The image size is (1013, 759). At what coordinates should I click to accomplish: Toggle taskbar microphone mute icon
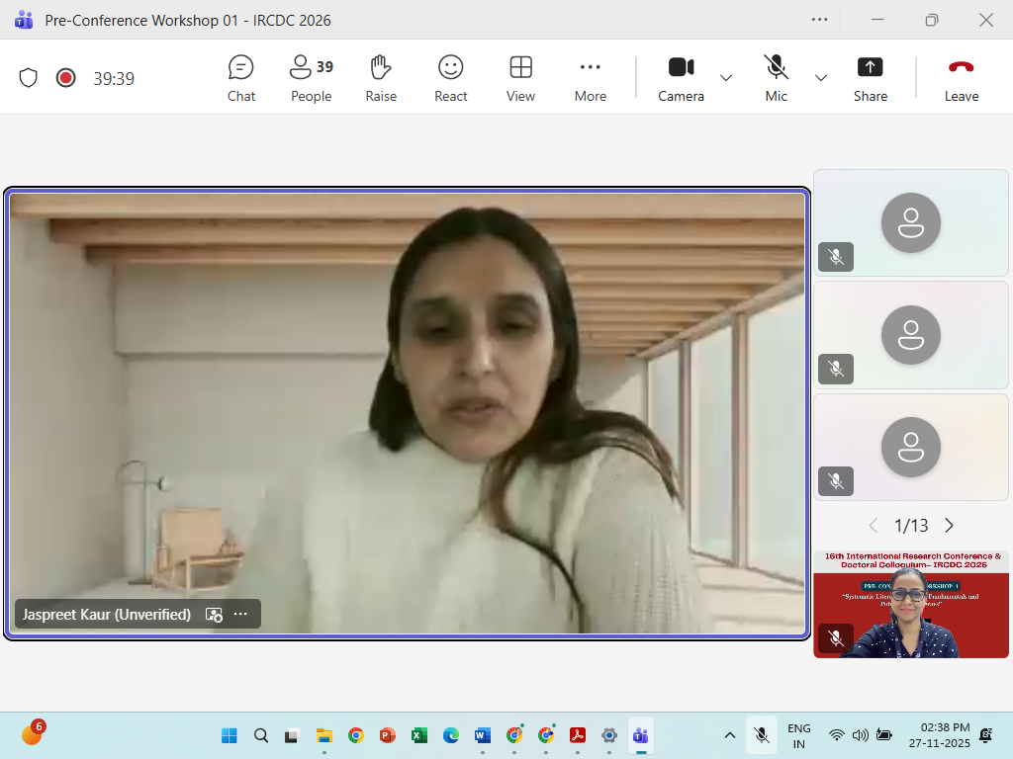[761, 735]
